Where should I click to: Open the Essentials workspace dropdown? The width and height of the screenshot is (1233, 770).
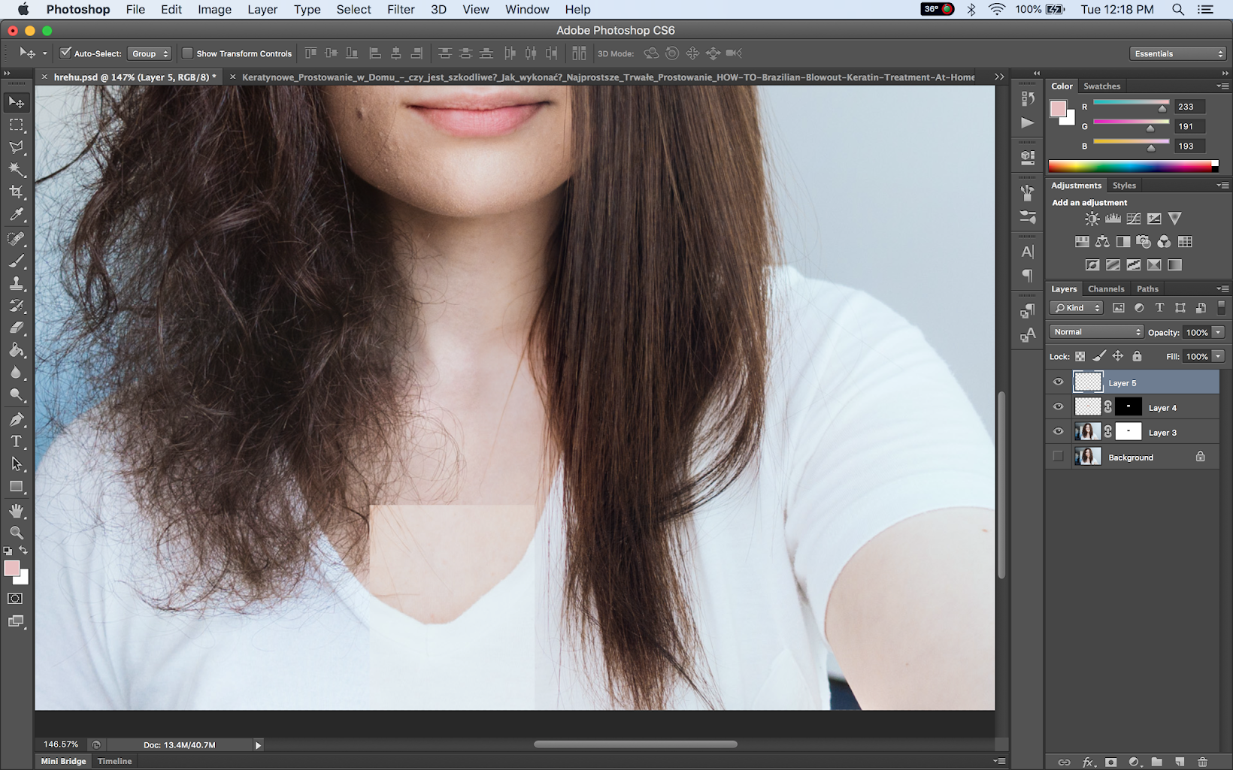(x=1177, y=53)
